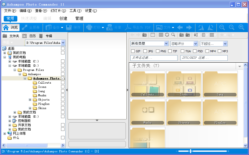Image resolution: width=249 pixels, height=155 pixels.
Task: Click the new folder icon in toolbar
Action: 188,35
